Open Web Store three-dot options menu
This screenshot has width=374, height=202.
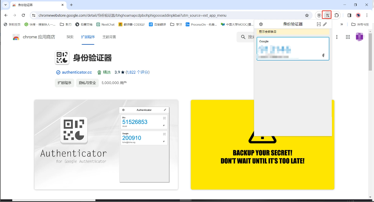337,37
